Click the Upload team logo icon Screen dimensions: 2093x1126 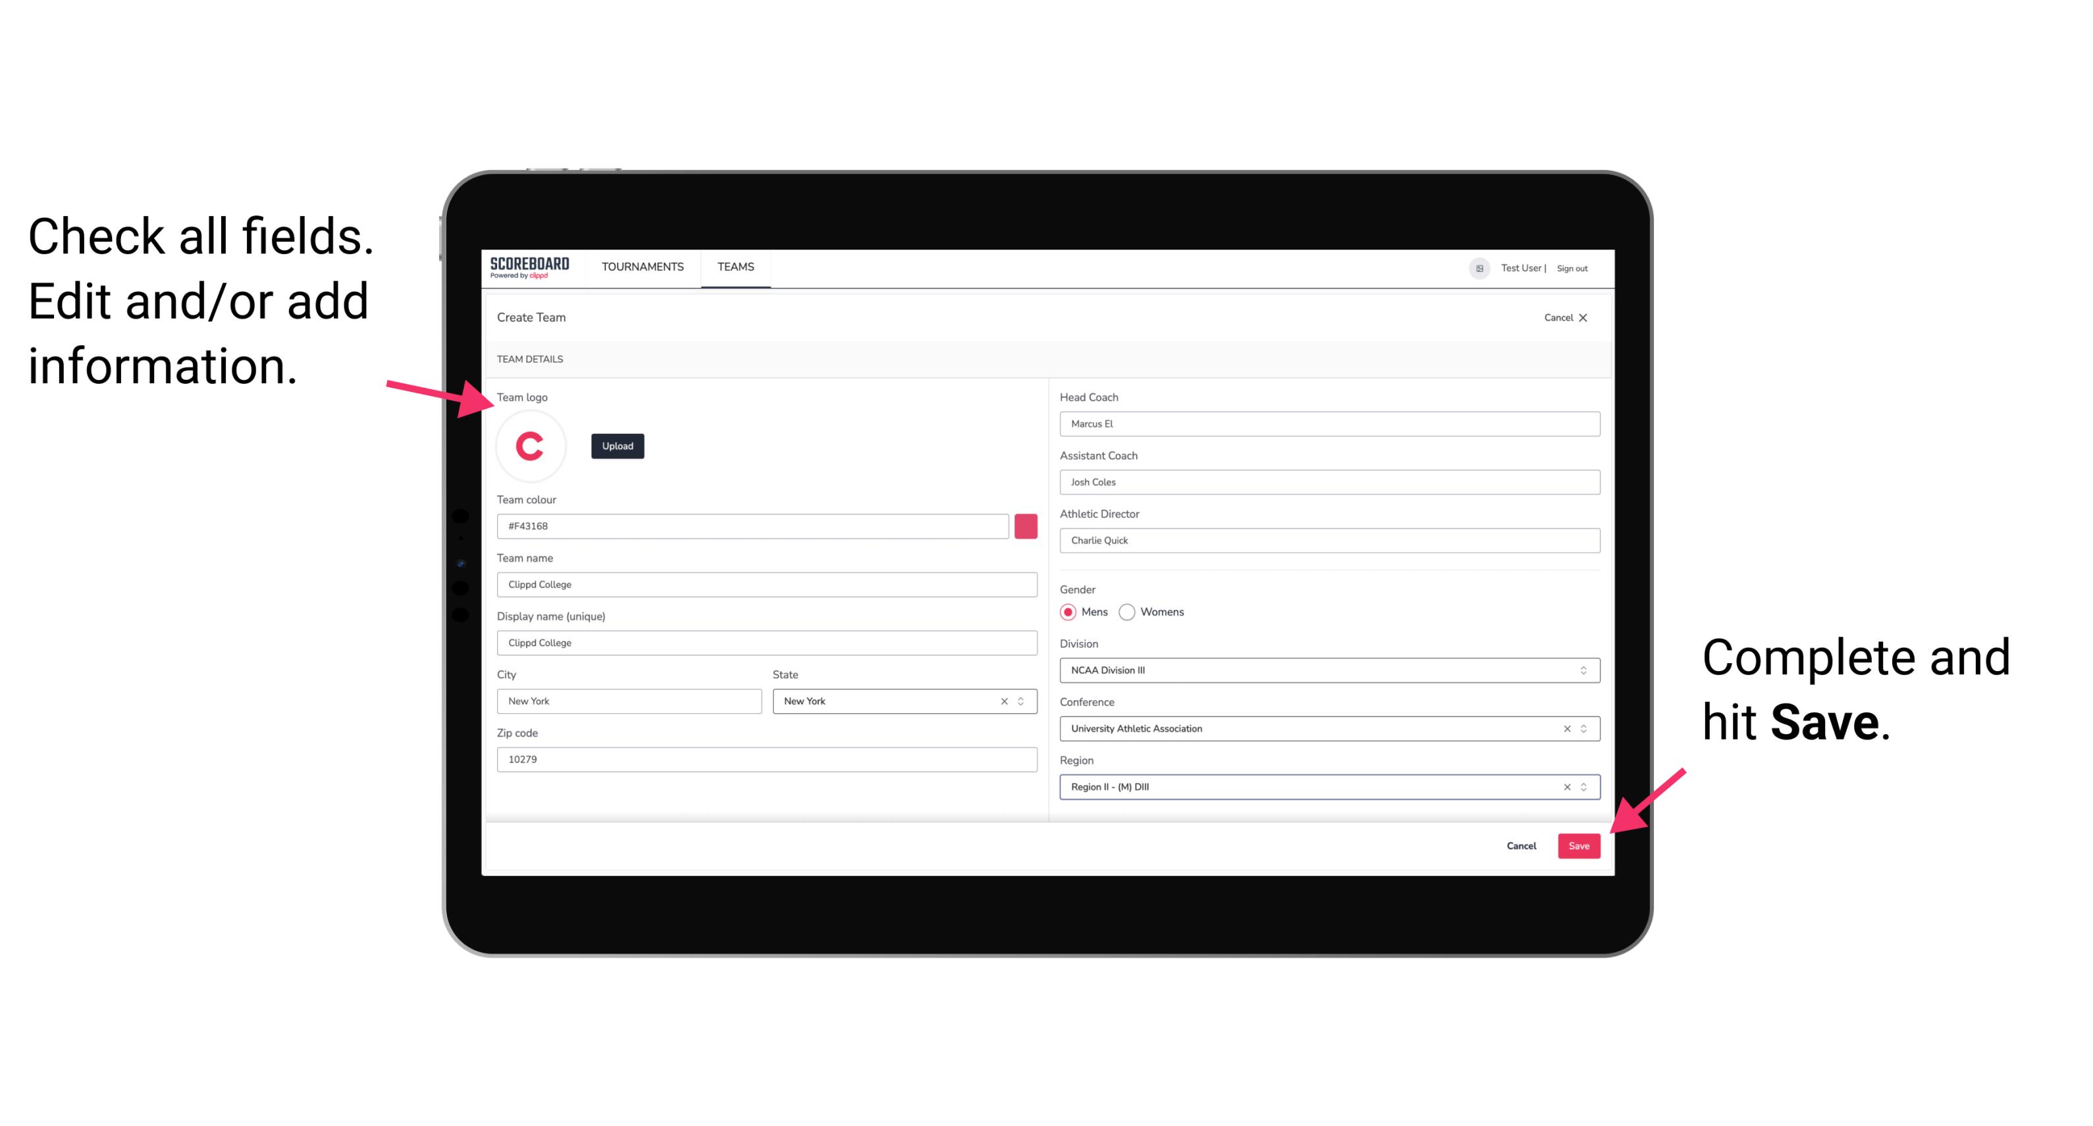pyautogui.click(x=618, y=446)
